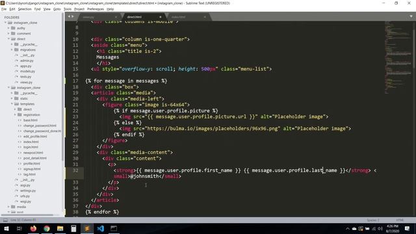
Task: Click the Spaces indentation setting
Action: click(x=373, y=220)
